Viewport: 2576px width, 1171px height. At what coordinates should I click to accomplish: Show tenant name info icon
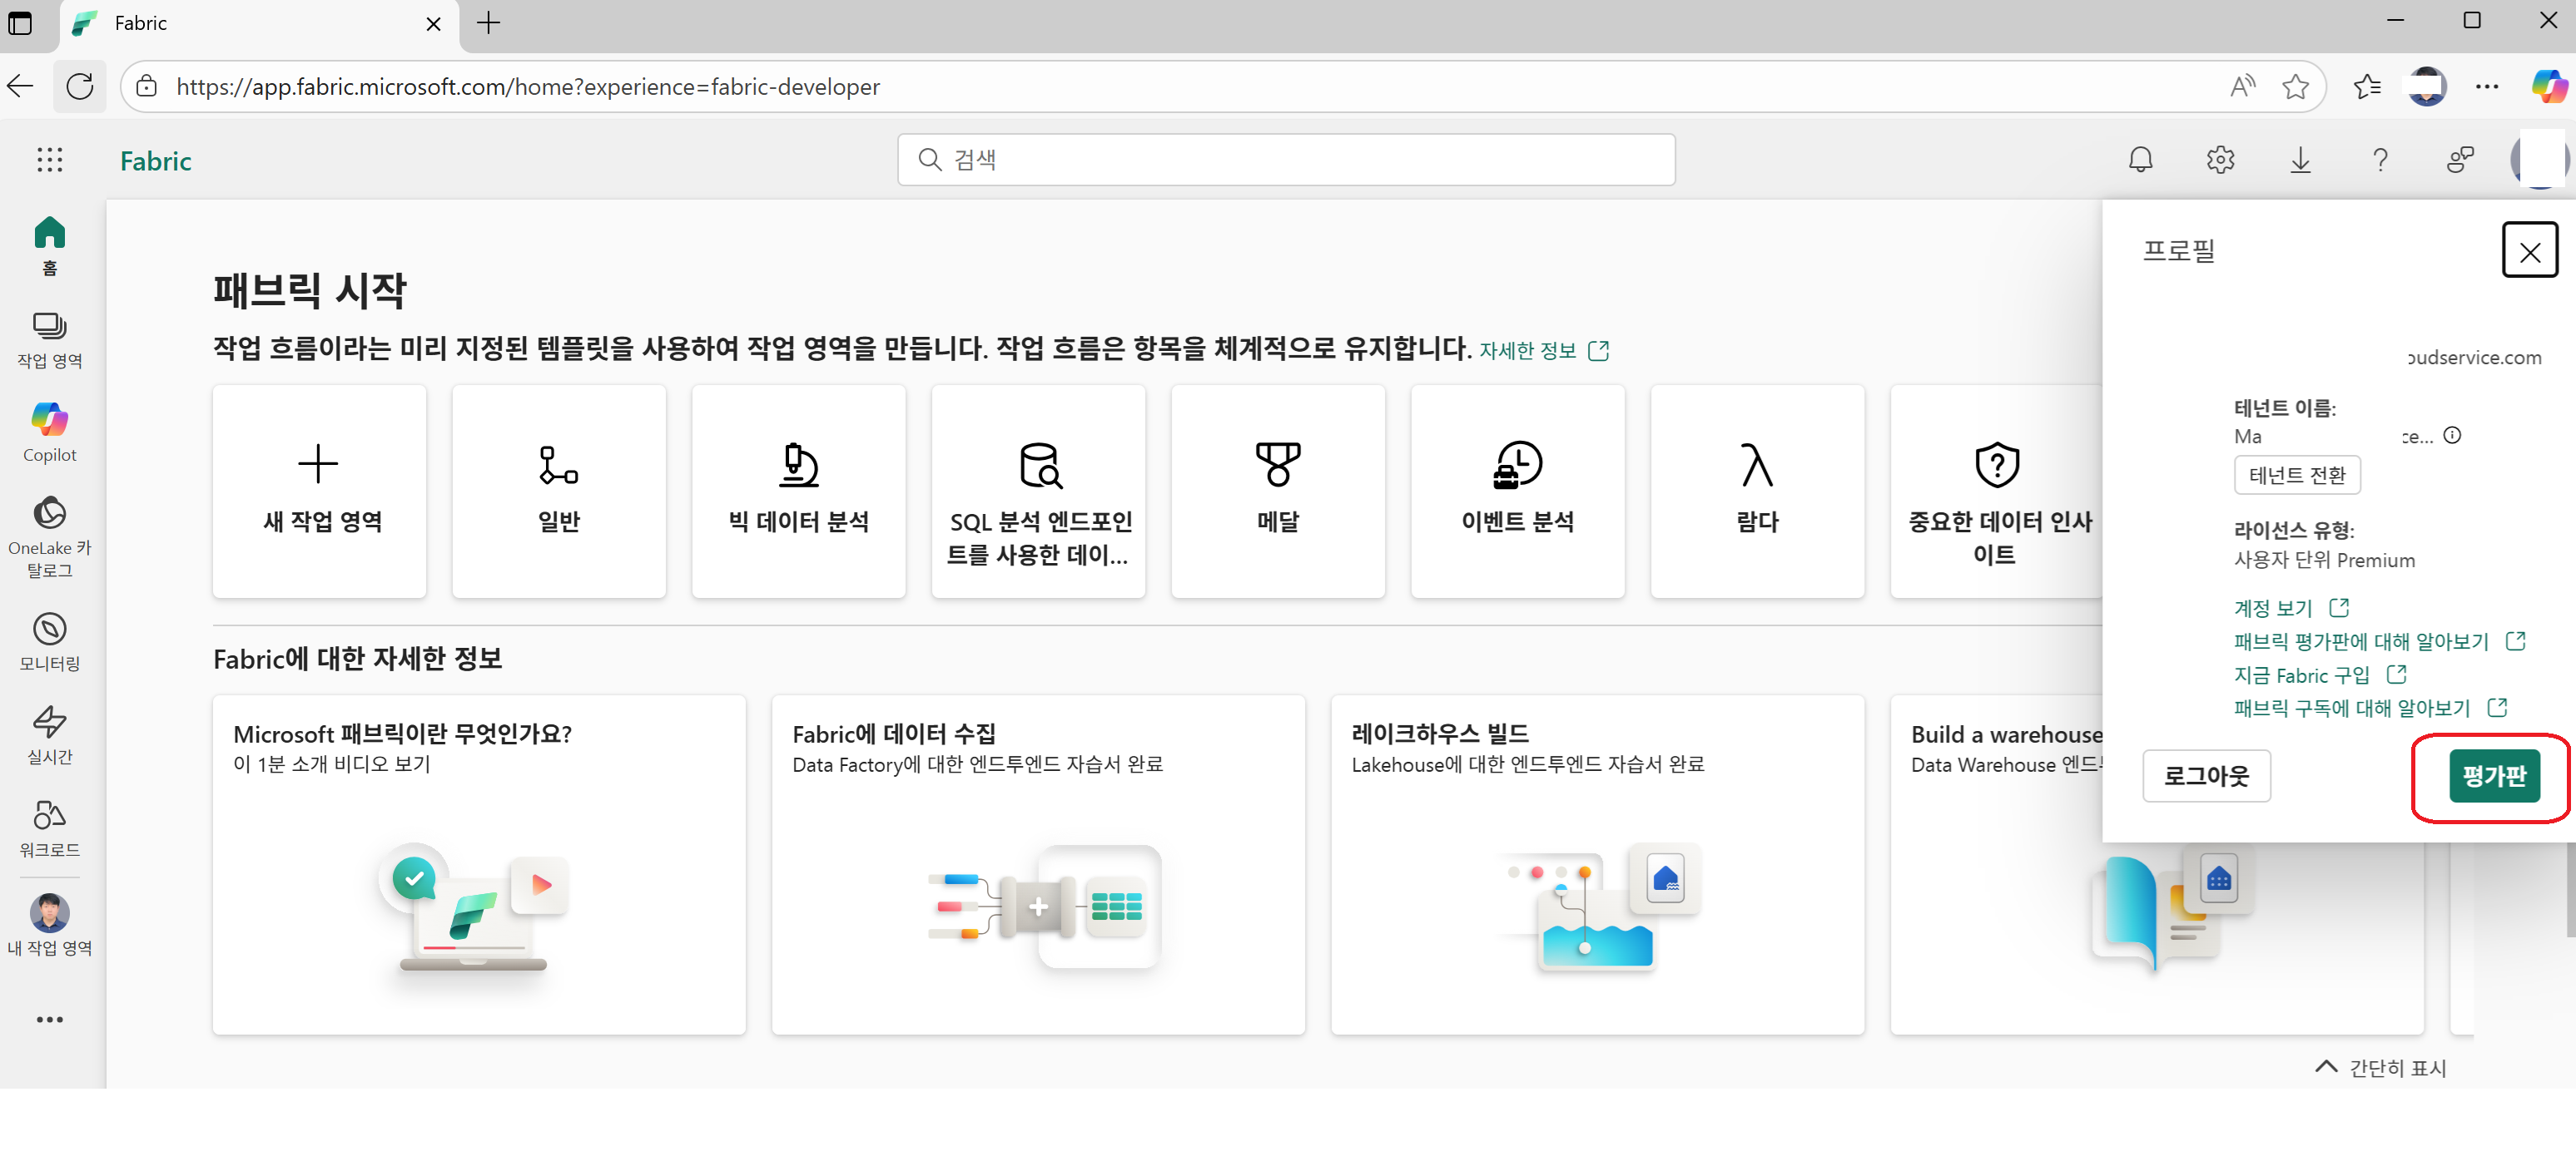[2451, 436]
